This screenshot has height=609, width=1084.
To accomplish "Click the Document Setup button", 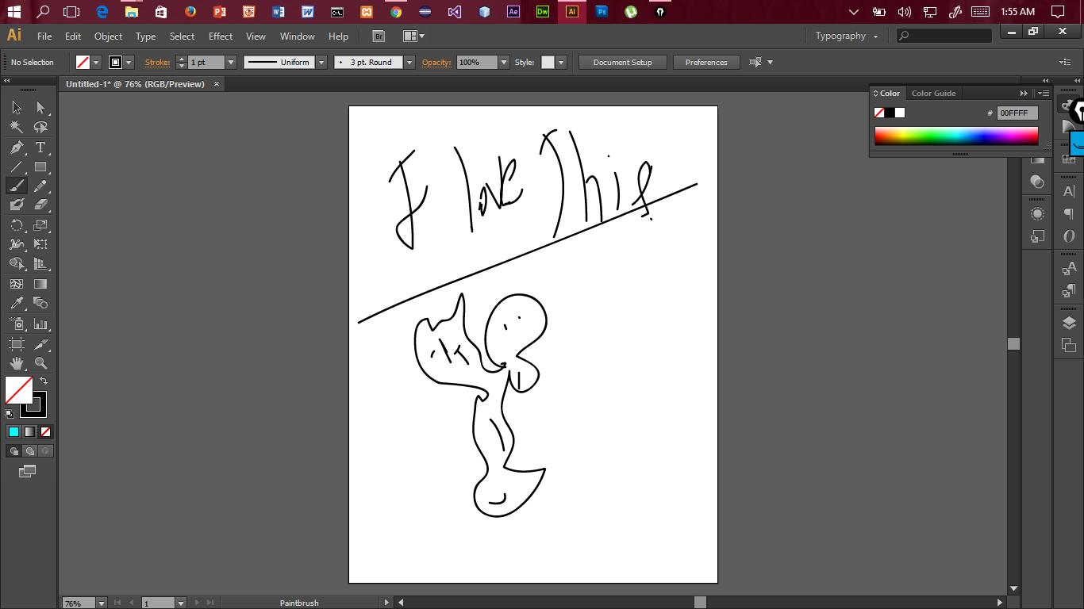I will [622, 63].
